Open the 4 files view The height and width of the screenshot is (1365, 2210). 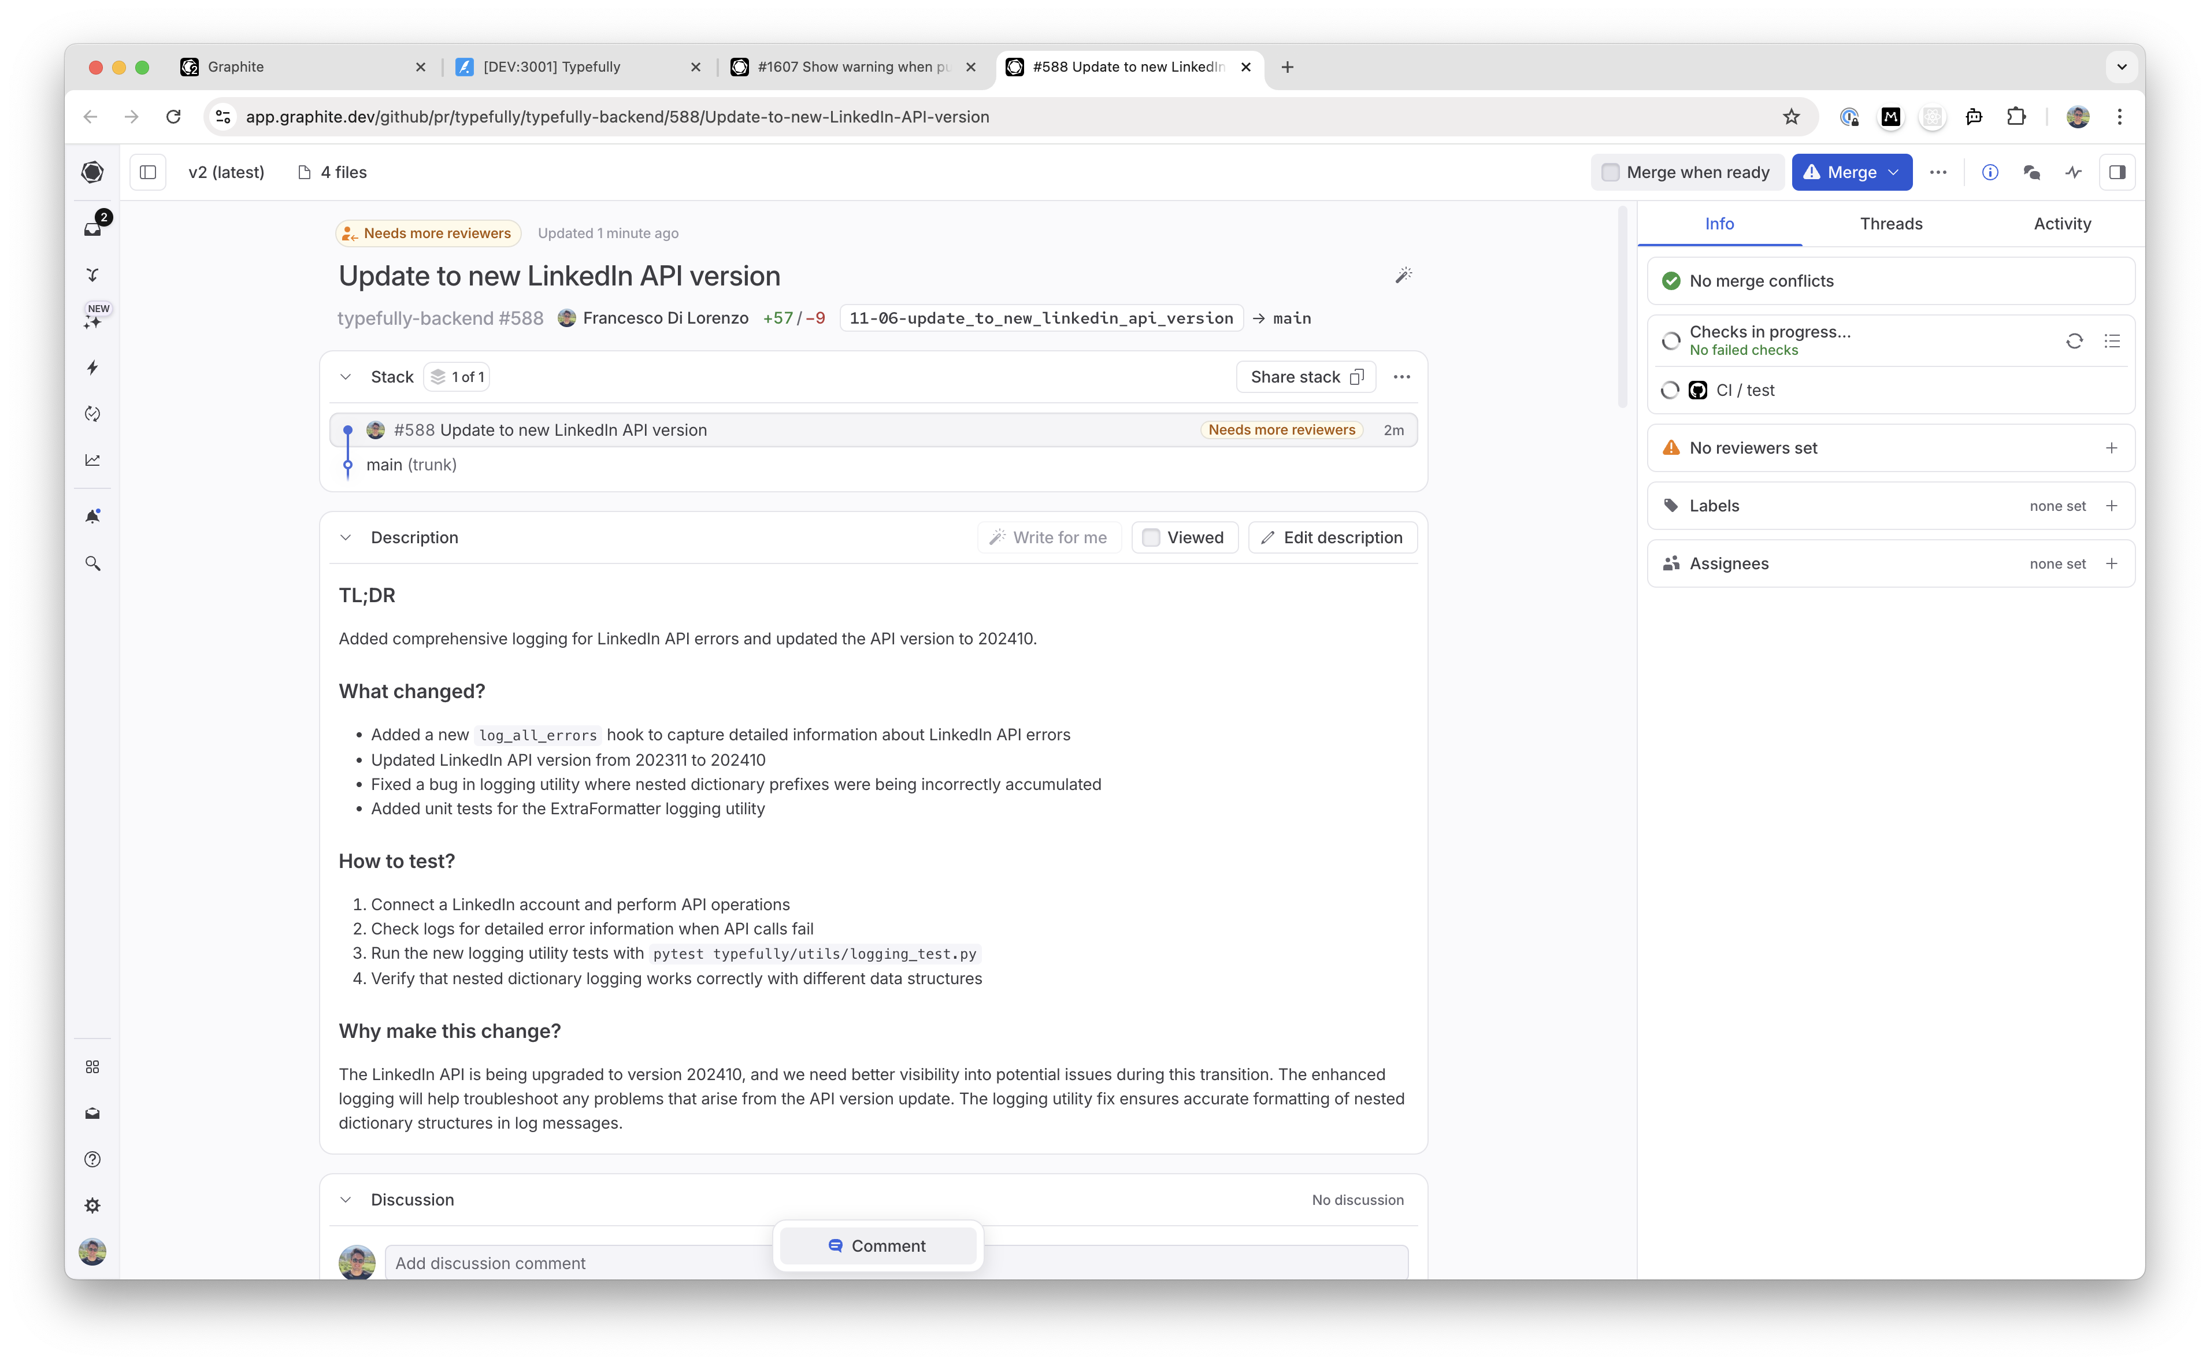click(x=332, y=172)
